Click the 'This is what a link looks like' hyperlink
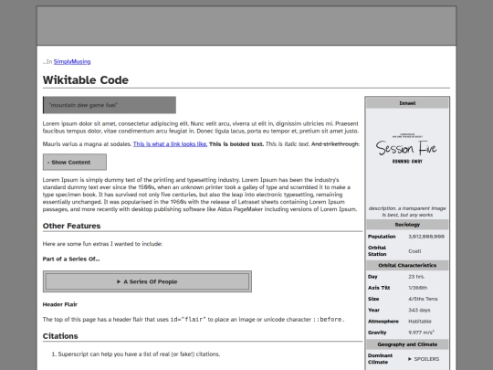This screenshot has height=370, width=493. 170,144
